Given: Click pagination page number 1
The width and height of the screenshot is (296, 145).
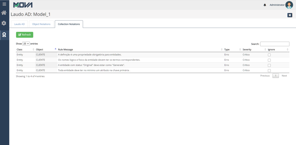Looking at the screenshot, I should pos(276,76).
